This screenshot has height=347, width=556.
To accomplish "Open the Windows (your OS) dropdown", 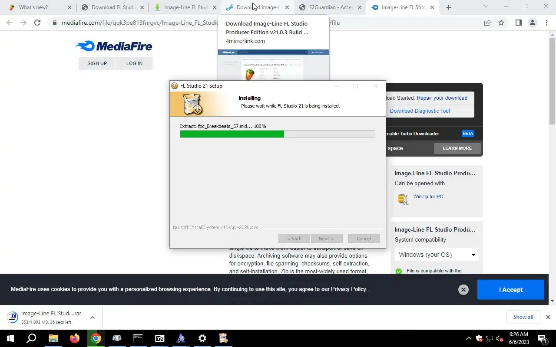I will 437,255.
